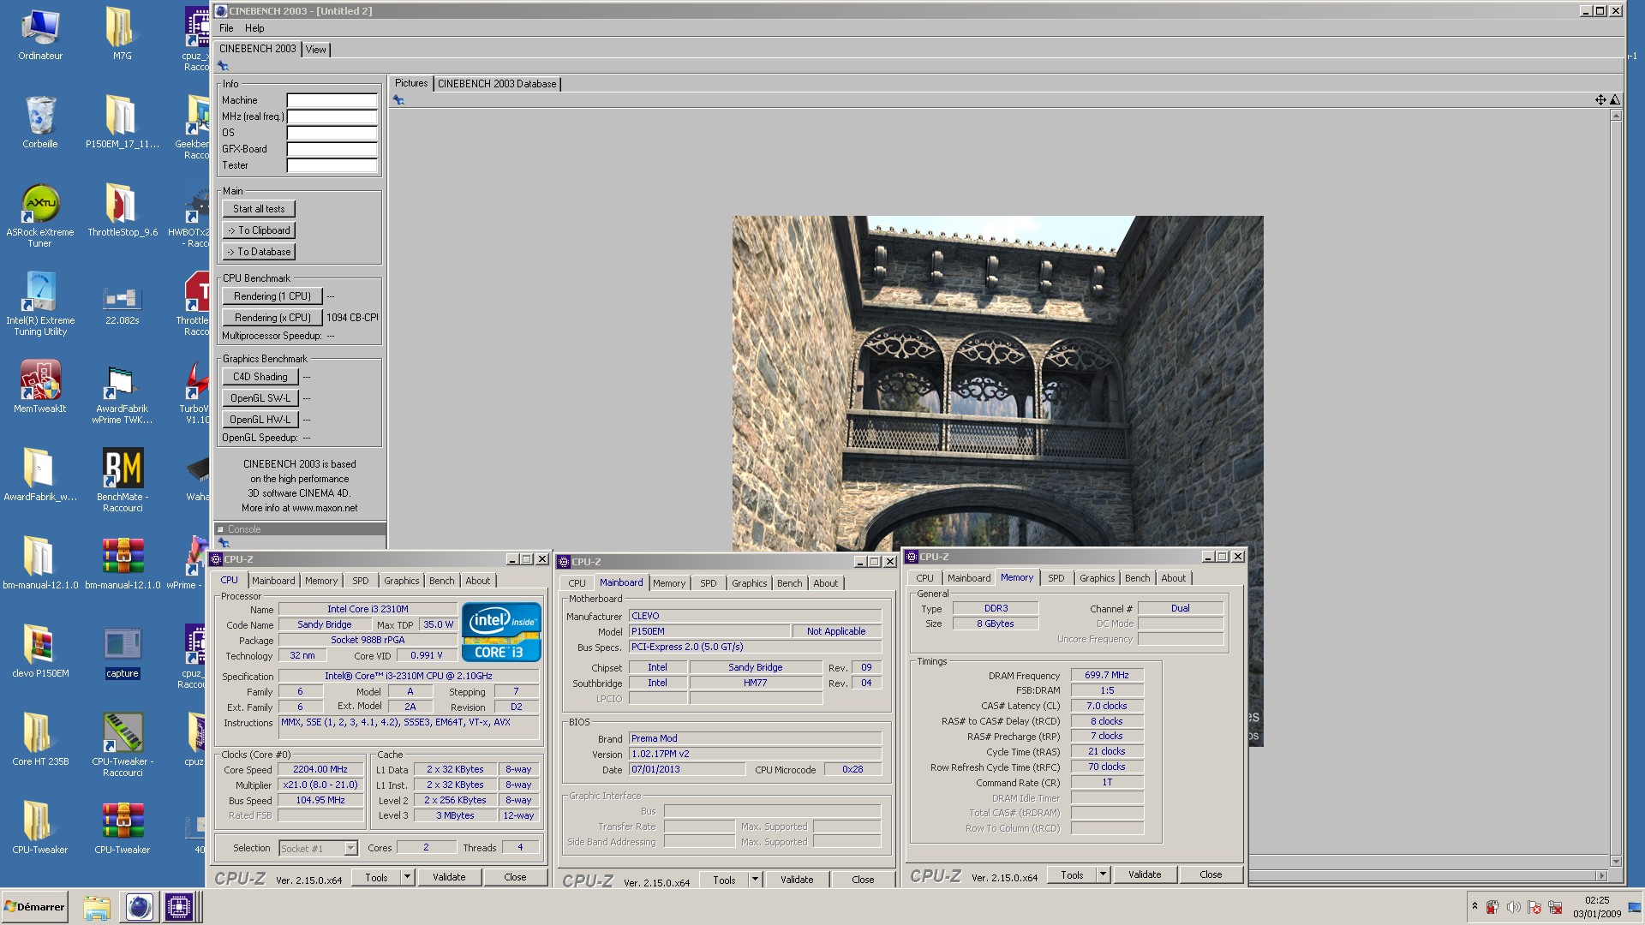Click the MHz (real freq.) input field

click(x=332, y=116)
